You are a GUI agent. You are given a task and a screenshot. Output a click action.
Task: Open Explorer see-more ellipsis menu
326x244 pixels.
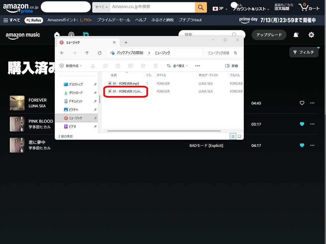(x=197, y=66)
